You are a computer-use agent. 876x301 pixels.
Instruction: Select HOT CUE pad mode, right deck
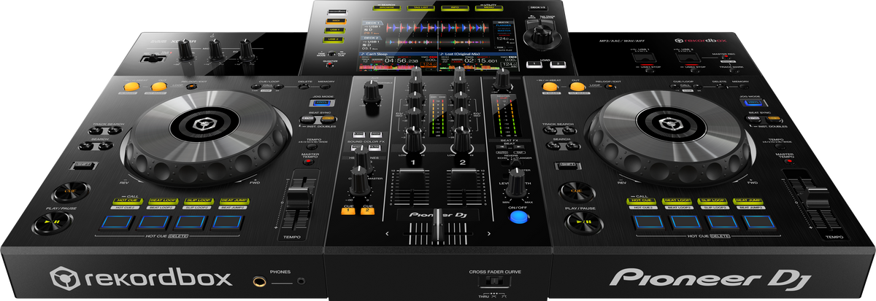[643, 200]
